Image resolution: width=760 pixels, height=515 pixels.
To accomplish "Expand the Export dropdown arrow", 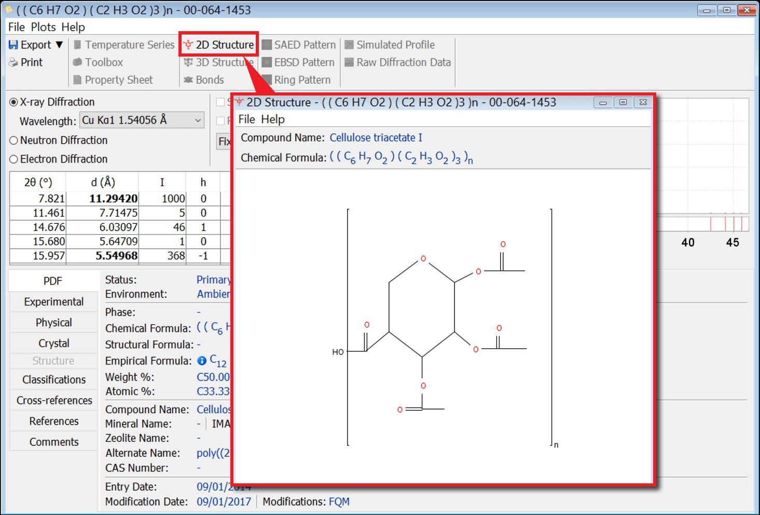I will tap(59, 45).
